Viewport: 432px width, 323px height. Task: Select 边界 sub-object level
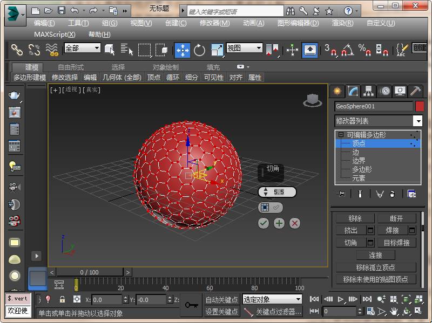coord(359,161)
